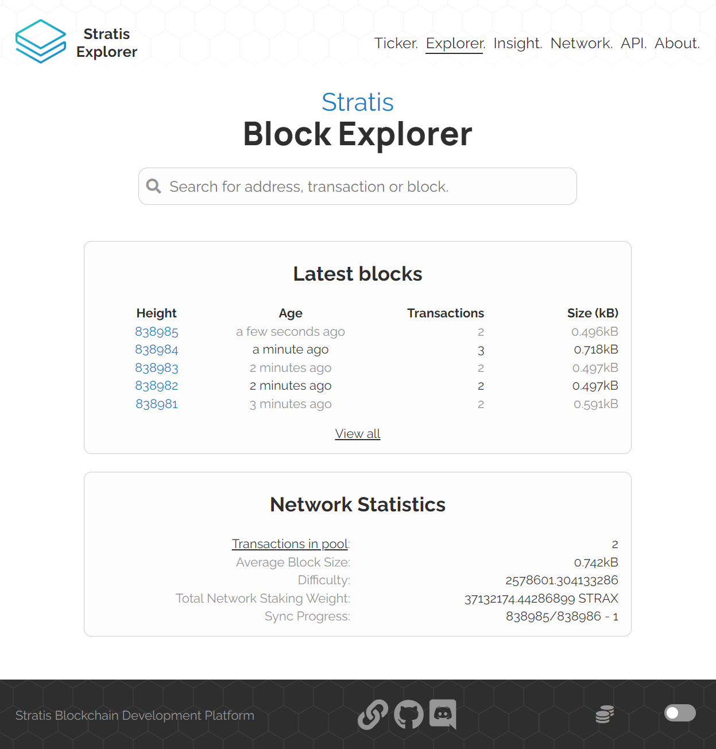Image resolution: width=716 pixels, height=749 pixels.
Task: Click the Difficulty label
Action: click(324, 580)
